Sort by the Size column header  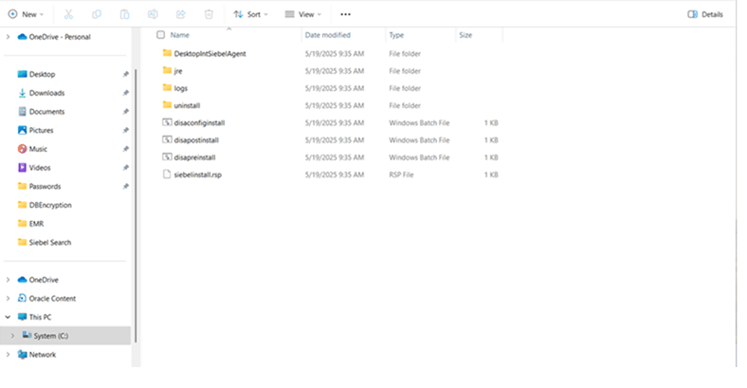[x=465, y=35]
